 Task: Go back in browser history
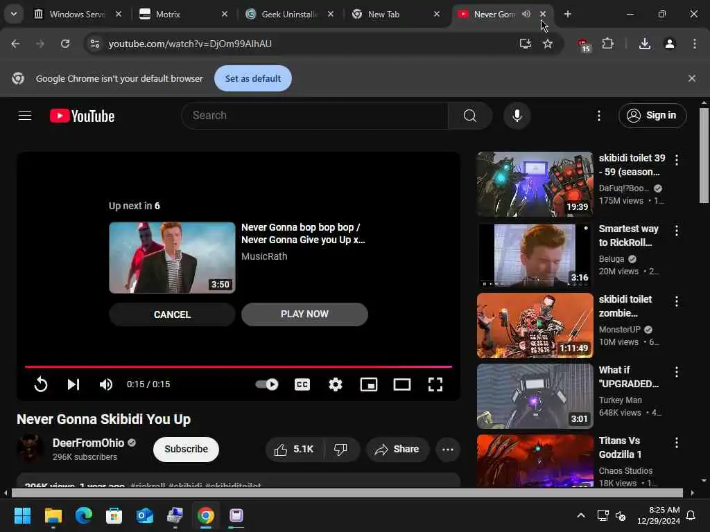point(15,44)
